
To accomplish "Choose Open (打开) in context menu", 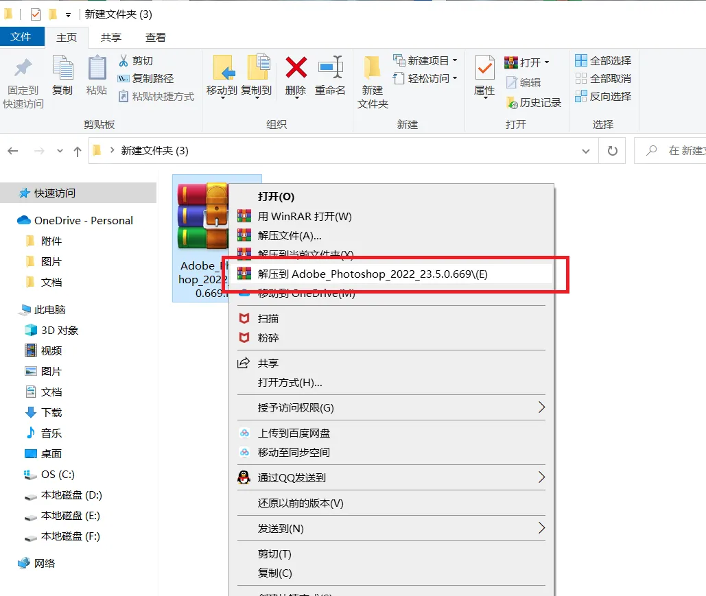I will tap(391, 197).
